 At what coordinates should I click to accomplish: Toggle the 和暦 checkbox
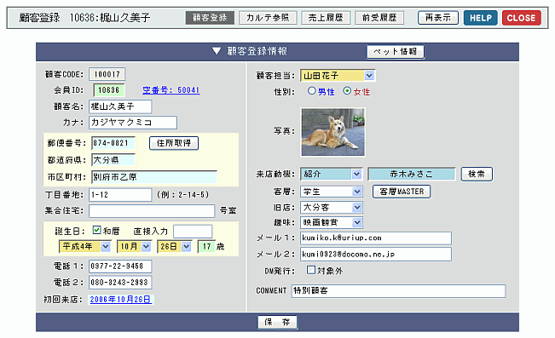coord(96,230)
